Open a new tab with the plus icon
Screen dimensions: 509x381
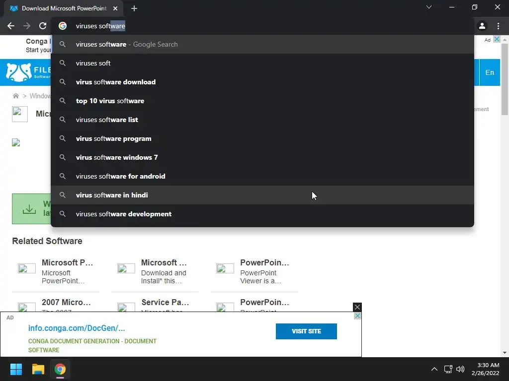[134, 8]
